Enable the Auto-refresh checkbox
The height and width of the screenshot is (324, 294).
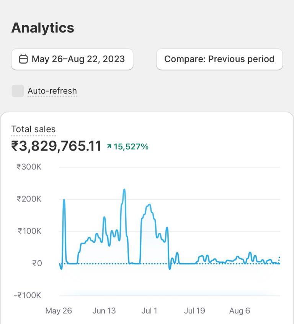tap(18, 91)
